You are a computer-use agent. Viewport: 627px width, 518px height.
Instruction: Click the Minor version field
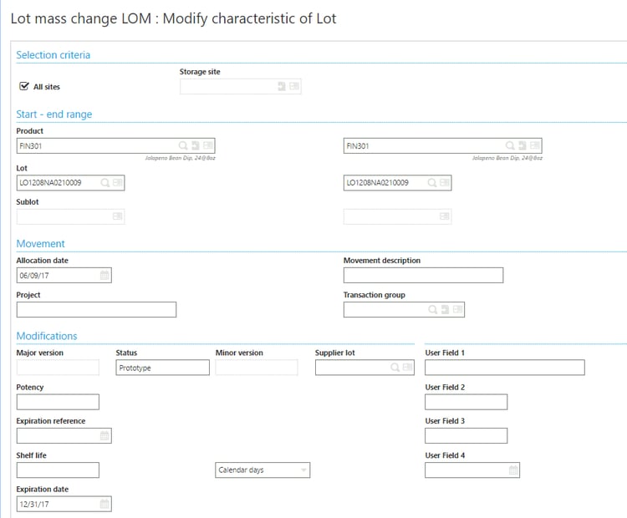[x=257, y=368]
